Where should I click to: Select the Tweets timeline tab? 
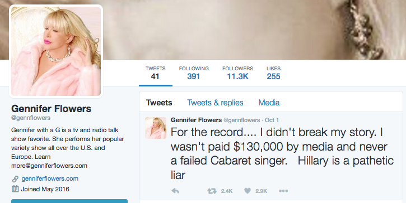159,103
